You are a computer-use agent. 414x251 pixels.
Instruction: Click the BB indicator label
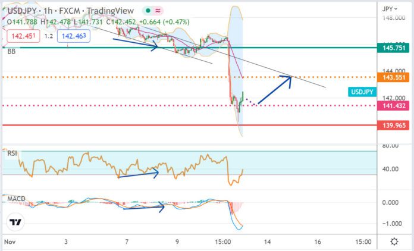11,52
